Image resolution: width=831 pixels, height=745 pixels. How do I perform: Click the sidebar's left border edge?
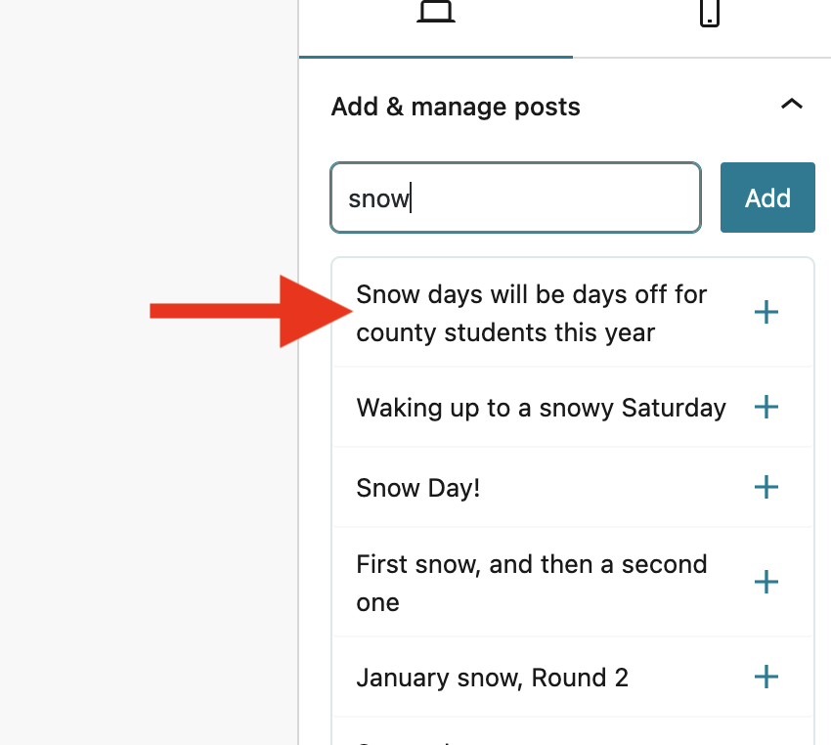click(298, 391)
